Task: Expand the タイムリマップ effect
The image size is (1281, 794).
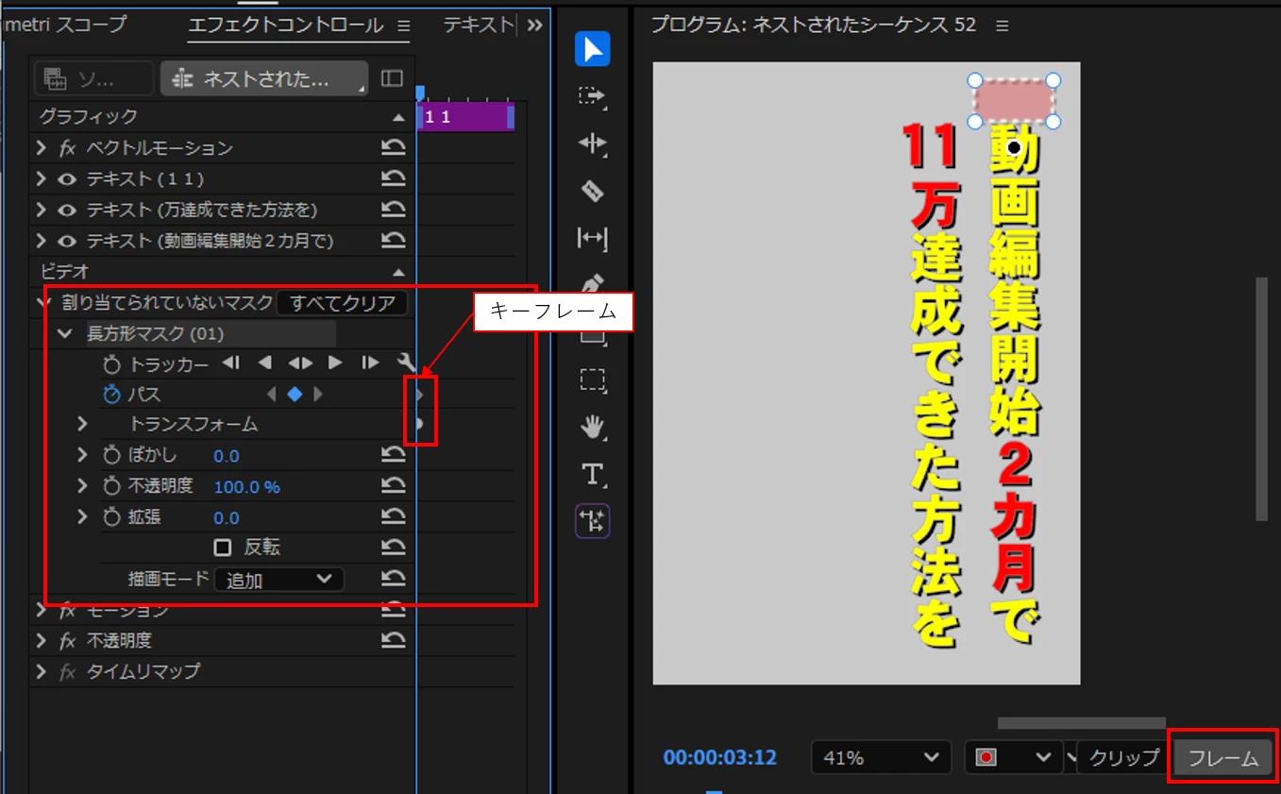Action: point(41,672)
